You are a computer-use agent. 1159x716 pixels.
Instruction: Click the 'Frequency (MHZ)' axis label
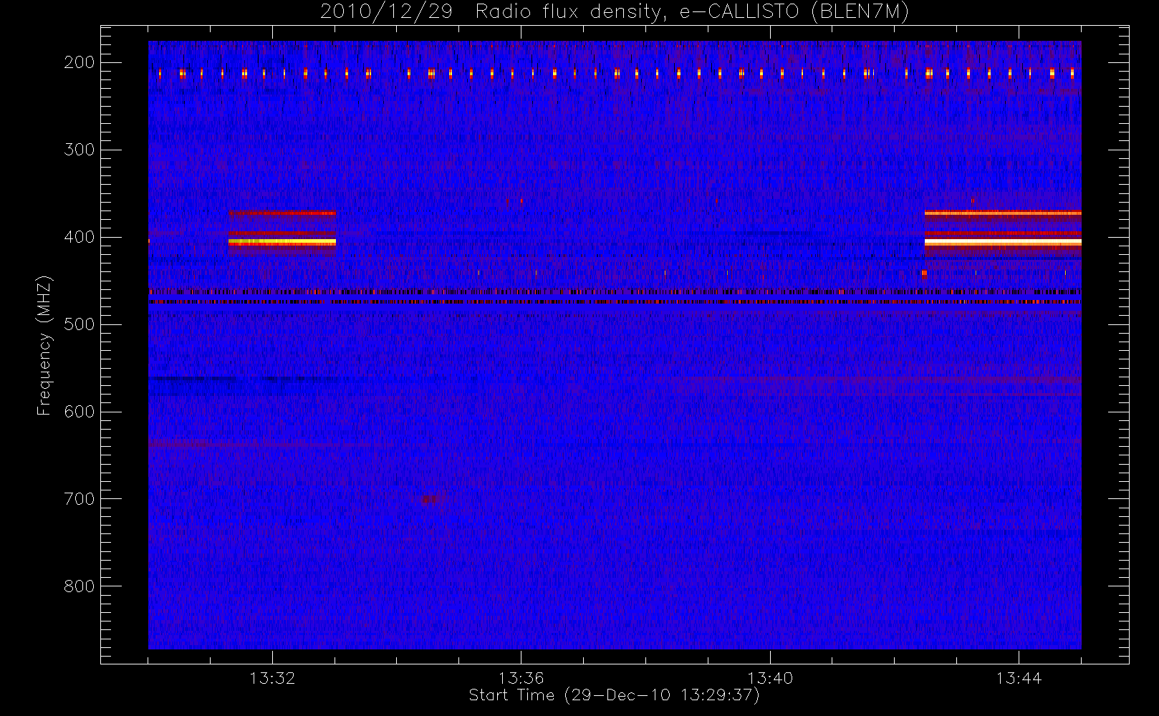click(44, 345)
